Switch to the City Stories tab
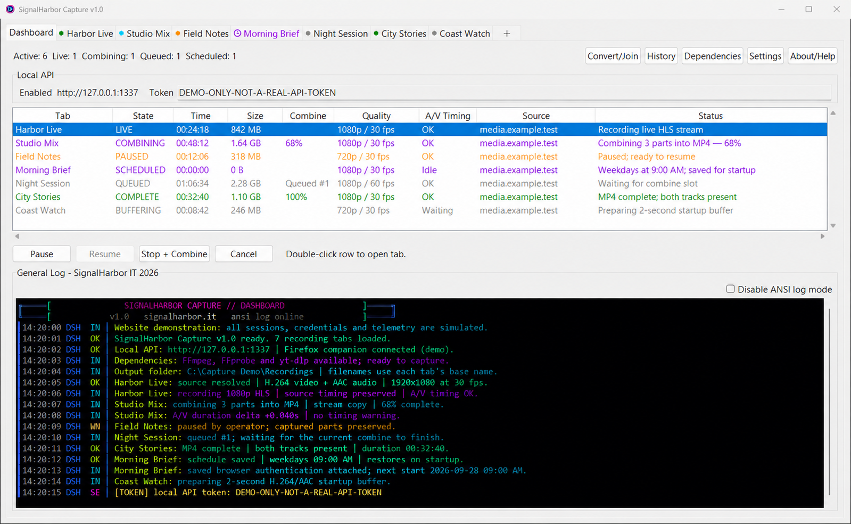Screen dimensions: 851x524 (x=400, y=34)
